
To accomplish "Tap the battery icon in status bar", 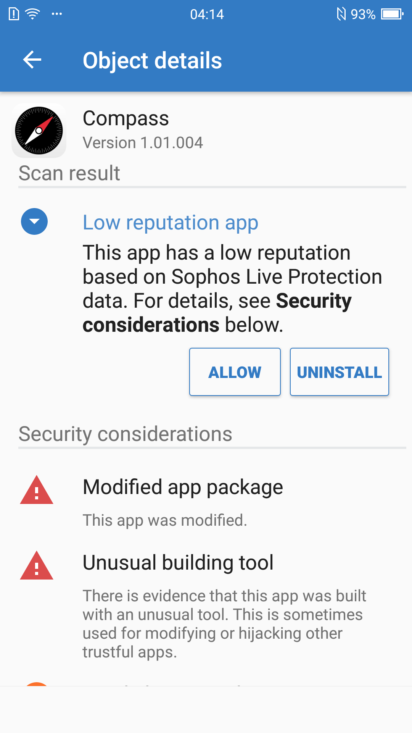I will (393, 14).
